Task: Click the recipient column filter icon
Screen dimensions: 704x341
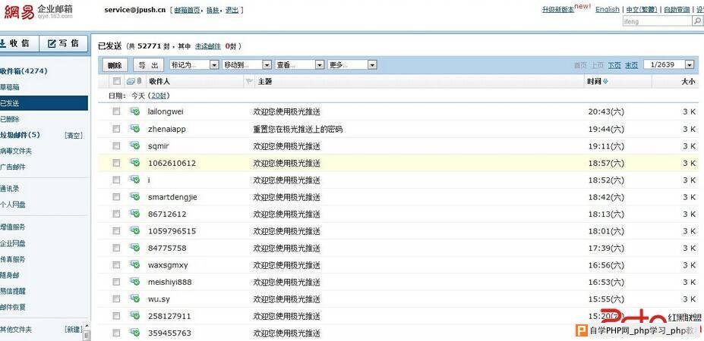Action: point(249,82)
